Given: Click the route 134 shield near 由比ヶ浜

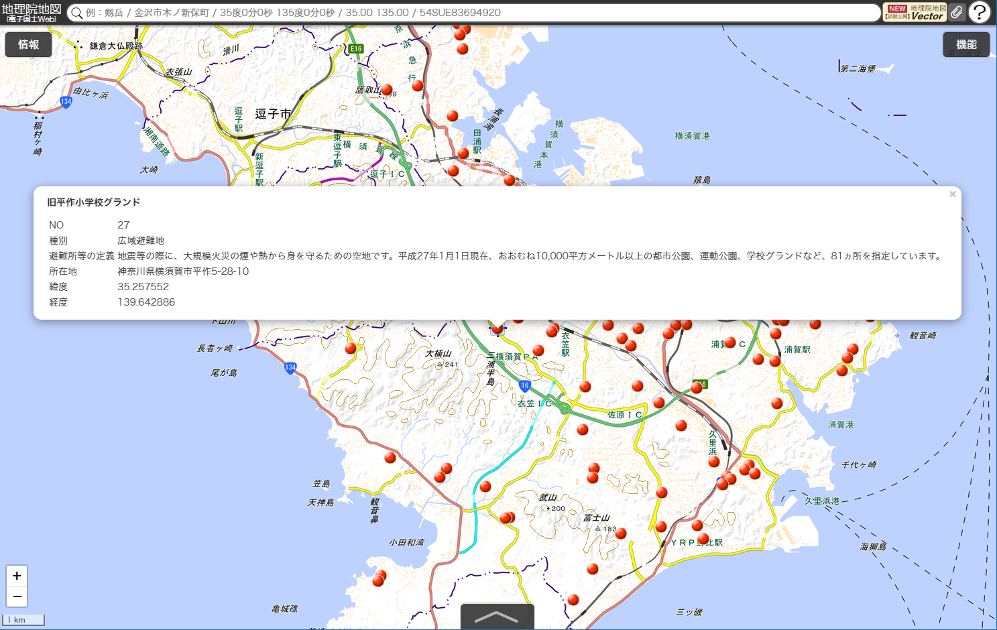Looking at the screenshot, I should tap(66, 102).
